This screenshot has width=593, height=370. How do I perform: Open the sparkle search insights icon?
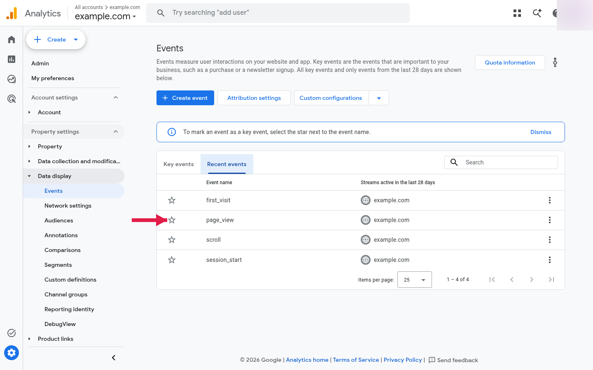(537, 13)
